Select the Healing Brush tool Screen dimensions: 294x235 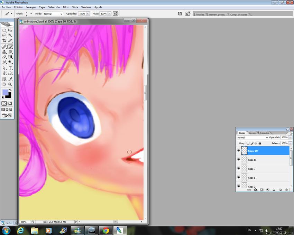(x=4, y=47)
